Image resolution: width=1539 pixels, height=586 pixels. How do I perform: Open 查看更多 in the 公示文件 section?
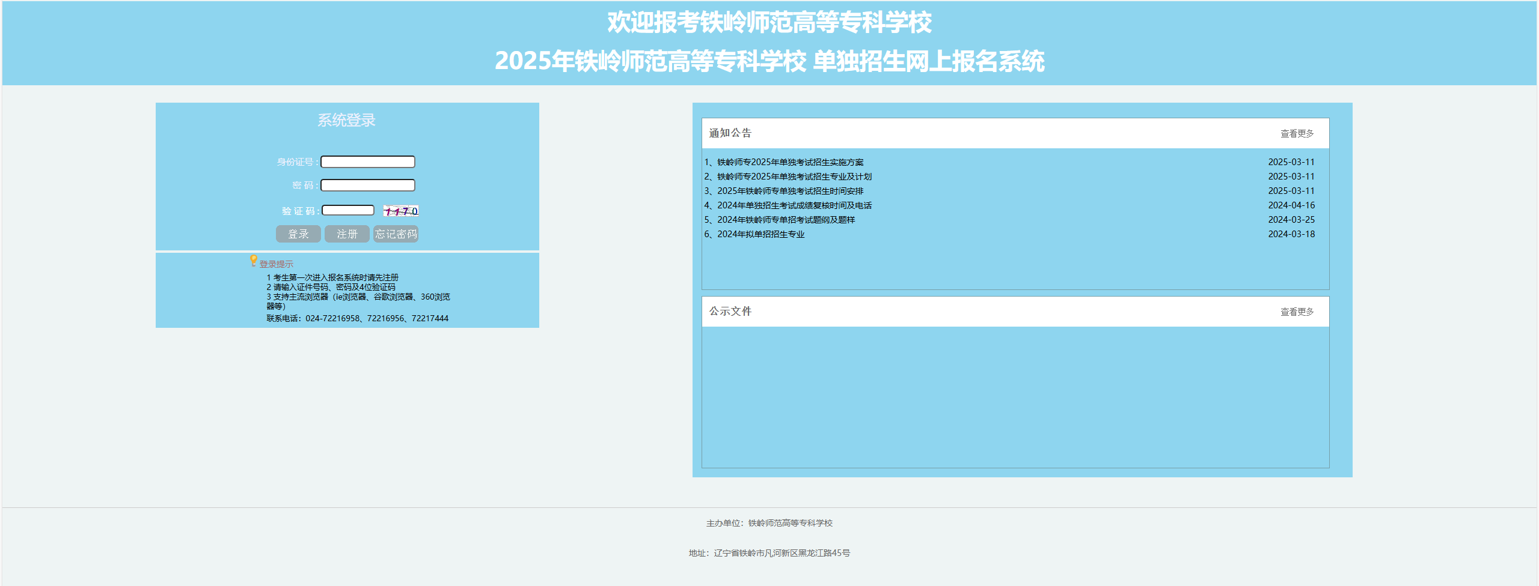point(1297,312)
